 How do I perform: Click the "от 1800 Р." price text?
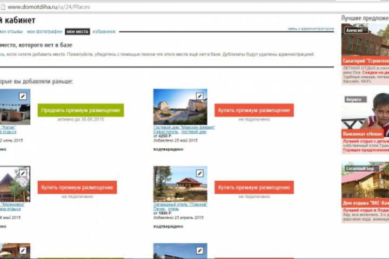coord(163,213)
